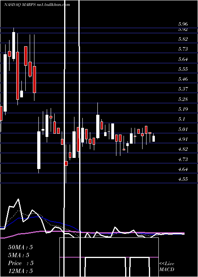
Task: Click the large white candlestick spanning 4.64 to 5.01
Action: coord(39,150)
